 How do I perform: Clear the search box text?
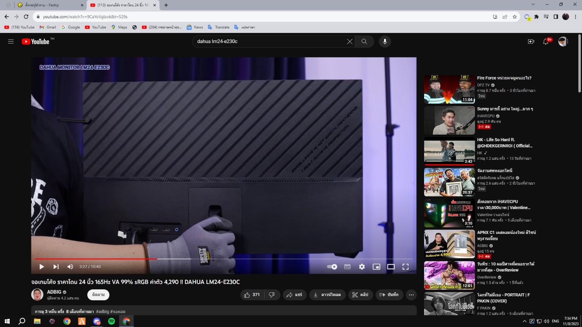point(350,42)
